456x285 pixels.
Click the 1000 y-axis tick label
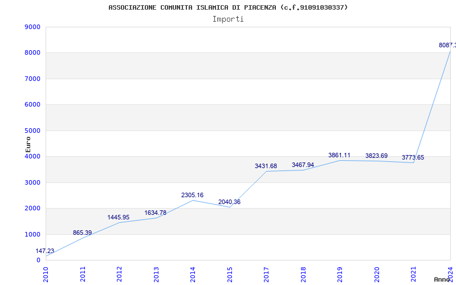(32, 234)
